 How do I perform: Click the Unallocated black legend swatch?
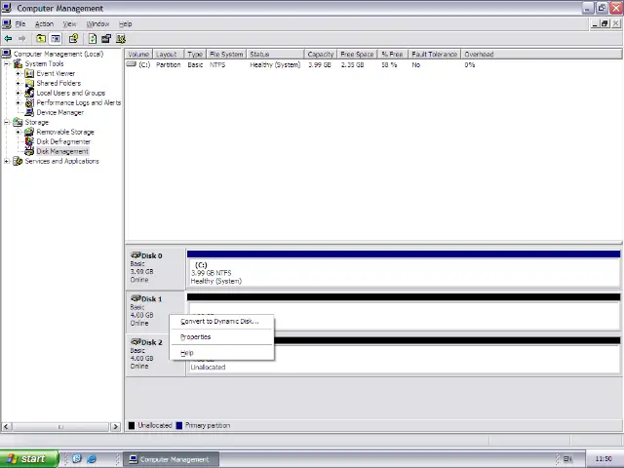coord(132,425)
